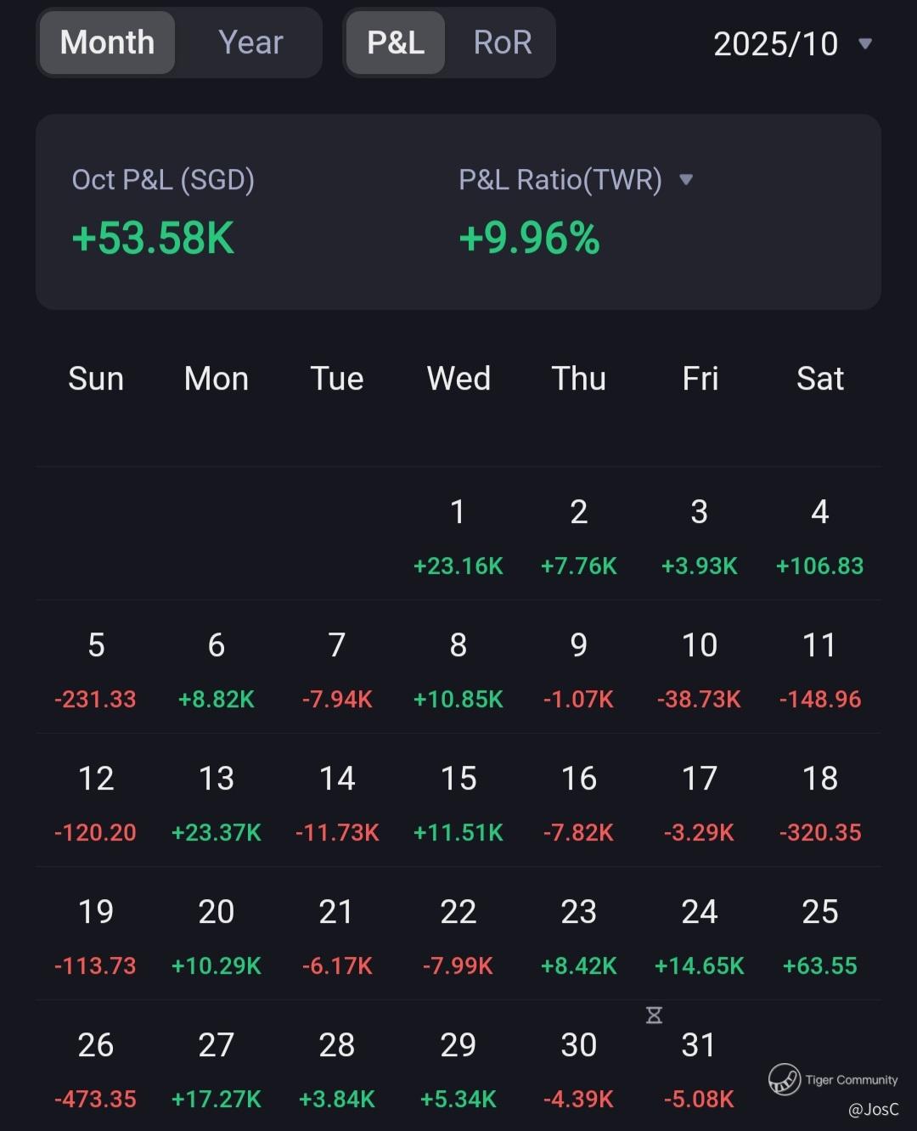Tap day 27 with +17.27K profit
The height and width of the screenshot is (1131, 917).
pyautogui.click(x=217, y=1070)
